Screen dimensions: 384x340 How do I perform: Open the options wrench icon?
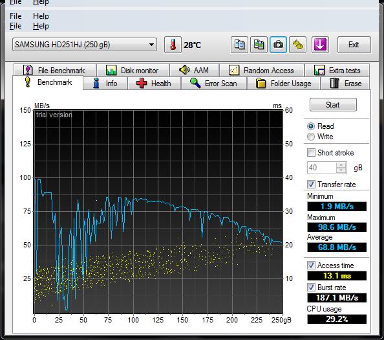point(297,45)
